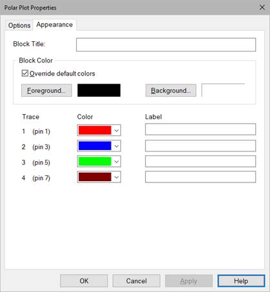Open the Background color chooser
This screenshot has width=270, height=292.
(x=171, y=90)
